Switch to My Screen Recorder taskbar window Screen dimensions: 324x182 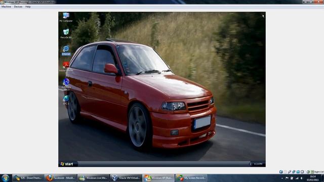(191, 178)
